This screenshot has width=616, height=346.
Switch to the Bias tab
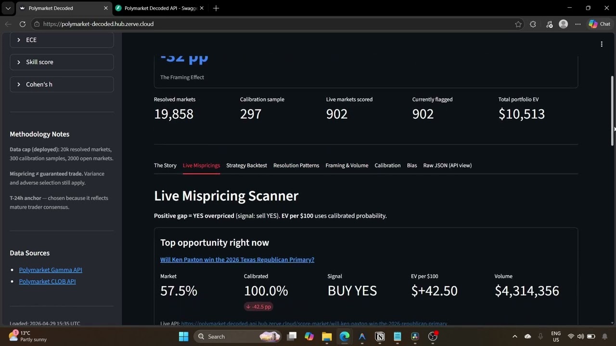[412, 165]
